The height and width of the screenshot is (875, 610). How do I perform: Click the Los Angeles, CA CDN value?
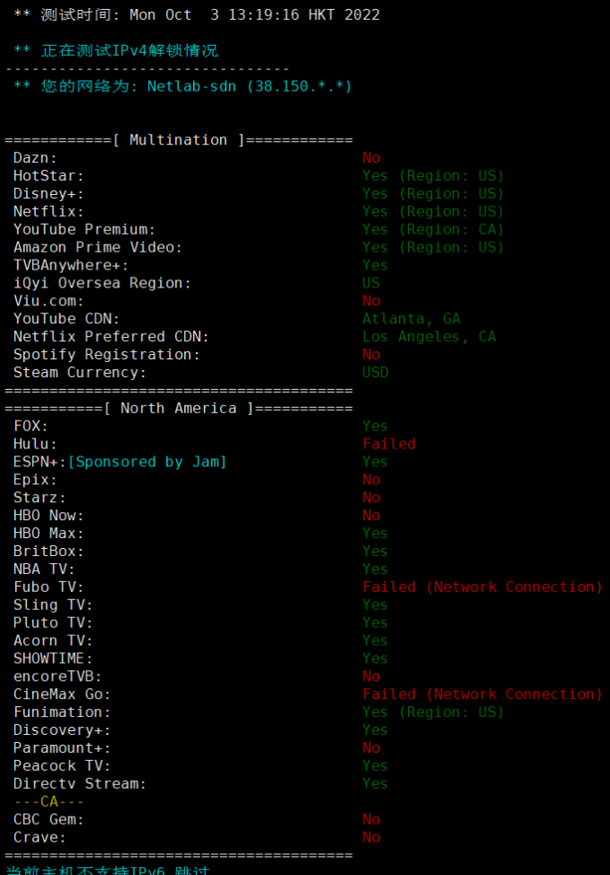429,337
